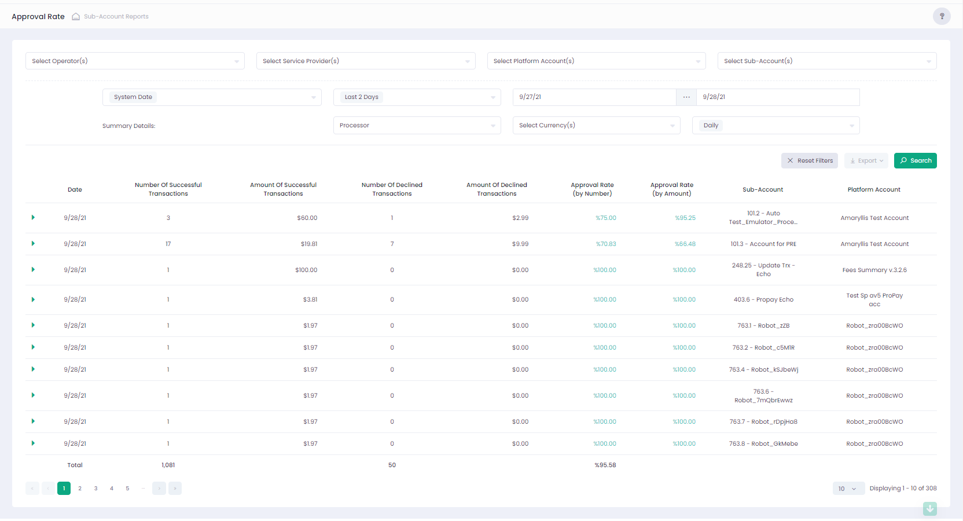Open the Last 2 Days range dropdown

[x=417, y=97]
